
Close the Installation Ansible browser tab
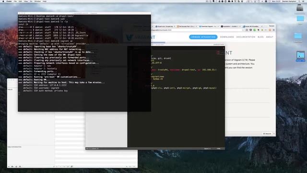coord(240,26)
